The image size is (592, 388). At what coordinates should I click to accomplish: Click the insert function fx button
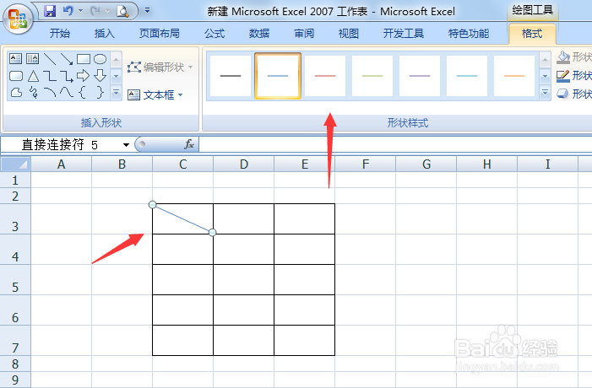(x=189, y=144)
